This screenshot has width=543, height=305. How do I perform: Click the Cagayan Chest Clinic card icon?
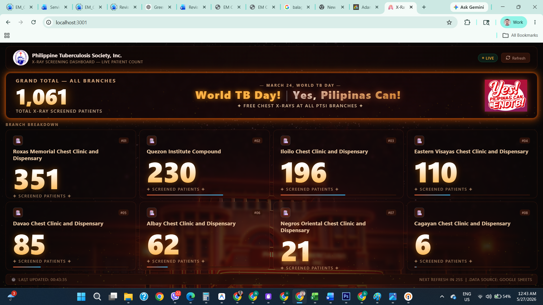point(419,213)
